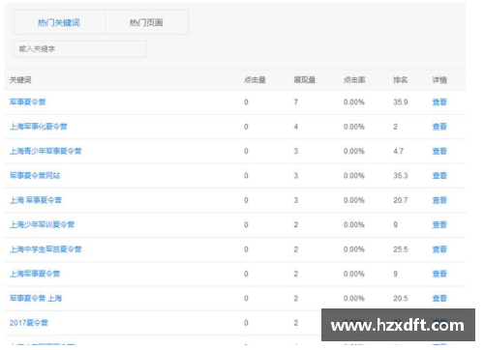Click 查看 in the 军事夏令营网站 row
The image size is (484, 350).
(439, 176)
